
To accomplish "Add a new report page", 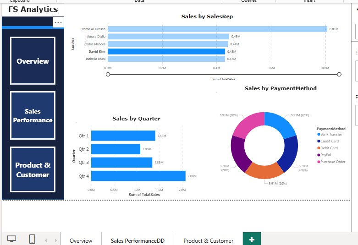I will click(x=252, y=240).
